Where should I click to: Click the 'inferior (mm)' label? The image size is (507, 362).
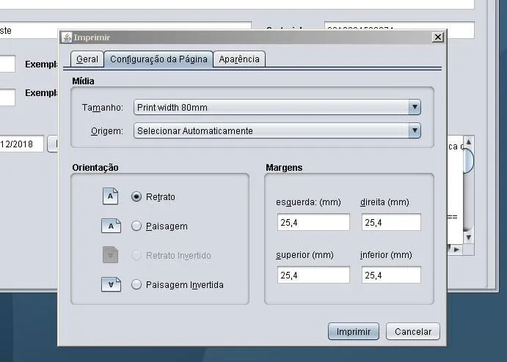click(x=386, y=255)
